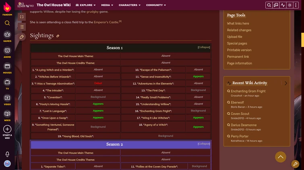The height and width of the screenshot is (170, 304).
Task: Toggle the expand content width icon
Action: (x=22, y=17)
